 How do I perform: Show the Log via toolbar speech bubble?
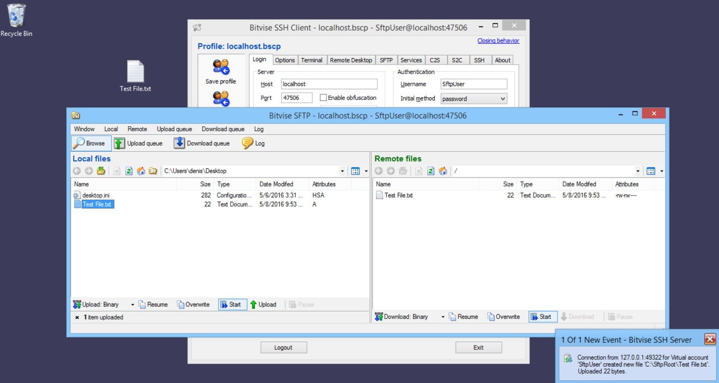pos(253,143)
